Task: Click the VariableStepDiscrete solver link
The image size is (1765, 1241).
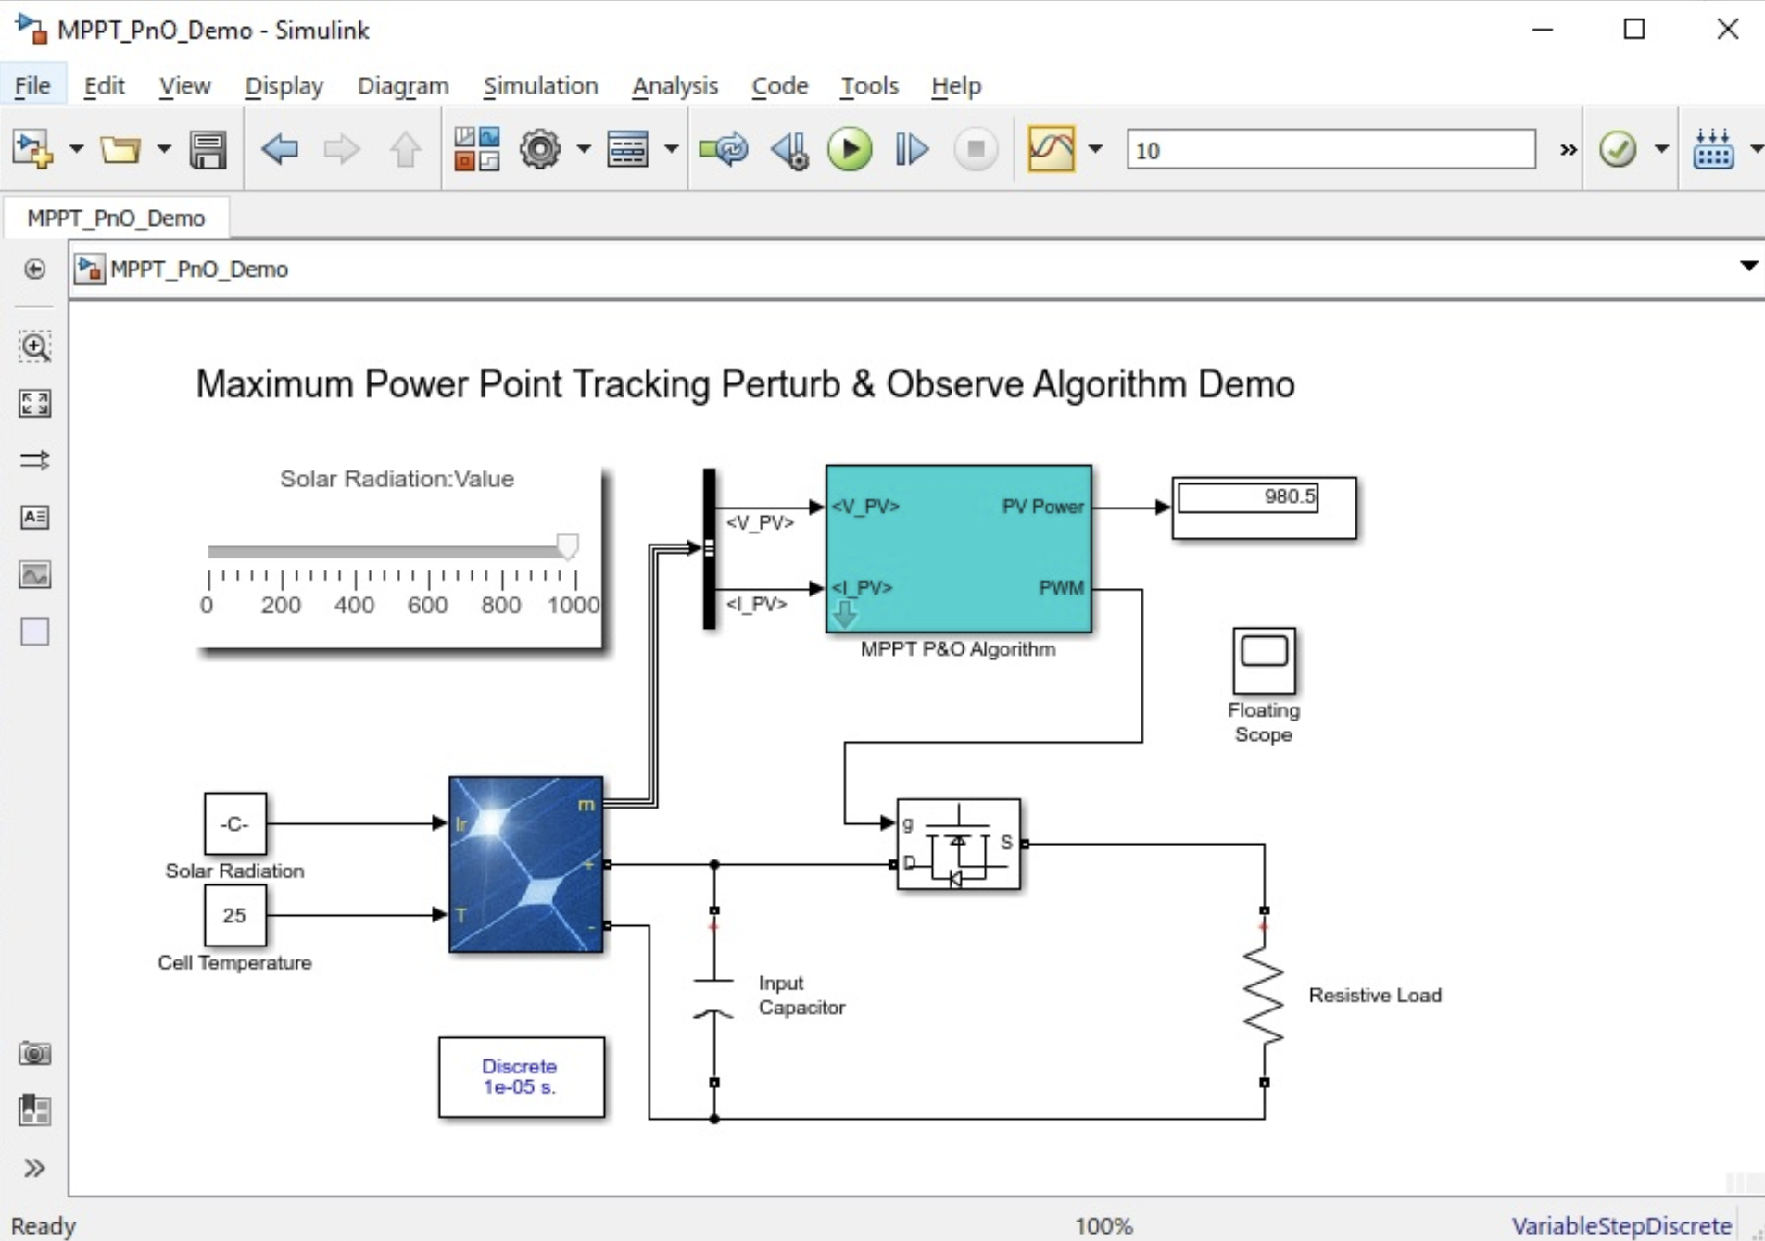Action: pyautogui.click(x=1621, y=1225)
